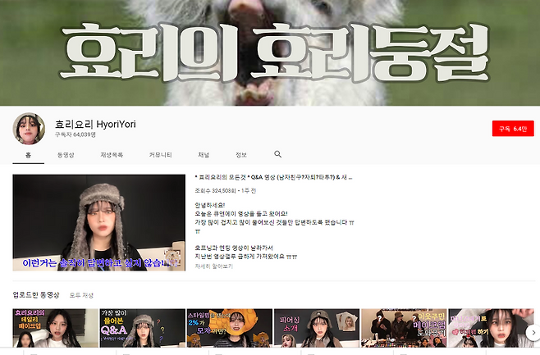The image size is (540, 355).
Task: Open the last uploaded video thumbnail with selfie
Action: point(491,328)
